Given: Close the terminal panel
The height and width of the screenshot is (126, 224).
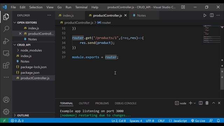Looking at the screenshot, I should 219,103.
